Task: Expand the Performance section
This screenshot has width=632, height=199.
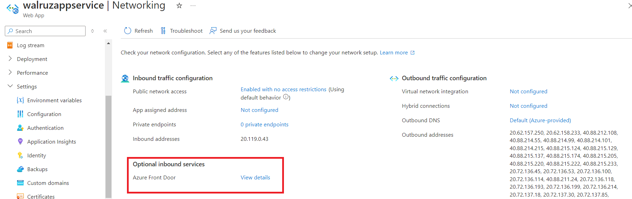Action: [x=11, y=73]
